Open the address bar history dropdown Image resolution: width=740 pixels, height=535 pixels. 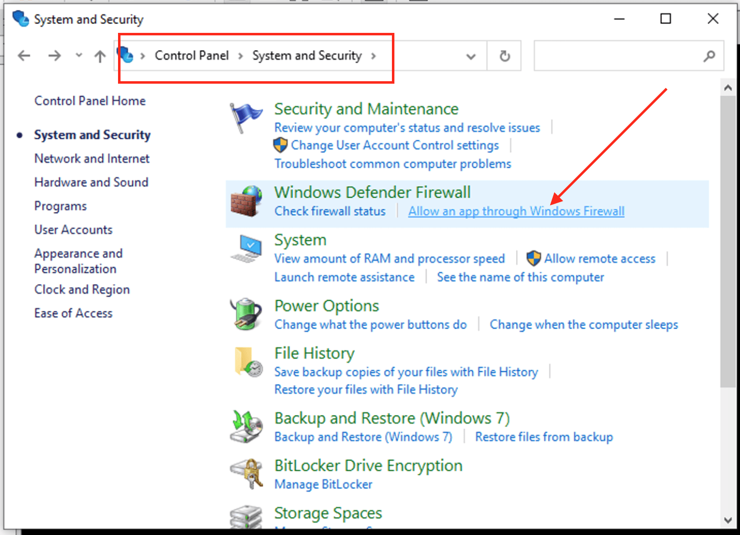point(471,56)
